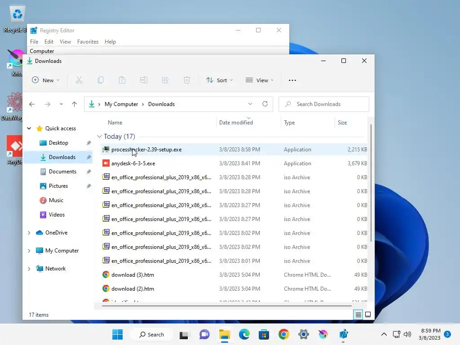Select Documents in Quick access
Screen dimensions: 460x345
tap(62, 172)
